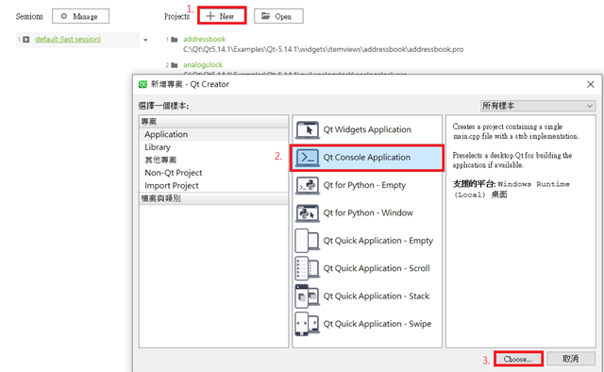The image size is (604, 372).
Task: Select the Application category
Action: click(214, 134)
